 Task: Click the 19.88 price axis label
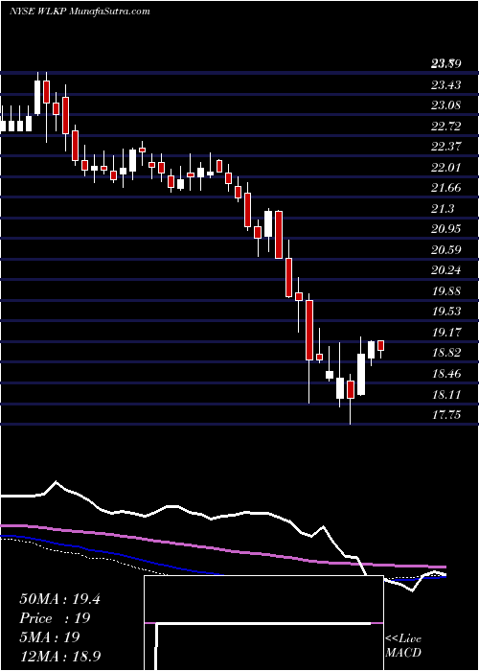coord(446,291)
